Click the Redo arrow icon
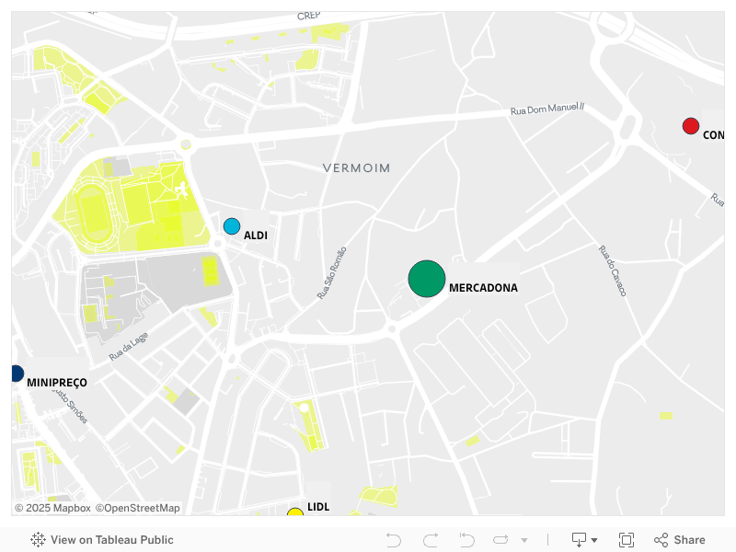Image resolution: width=736 pixels, height=552 pixels. click(431, 540)
